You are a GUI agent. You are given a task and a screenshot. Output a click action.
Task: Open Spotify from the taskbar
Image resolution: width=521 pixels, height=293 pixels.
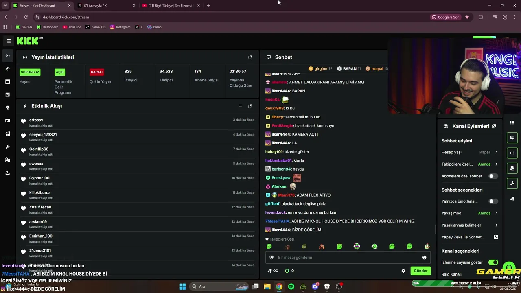point(291,286)
